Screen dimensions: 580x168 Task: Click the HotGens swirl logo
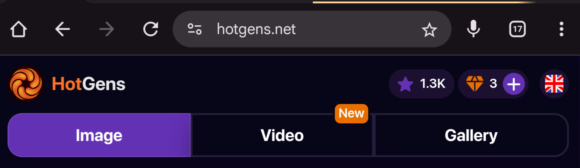[26, 84]
